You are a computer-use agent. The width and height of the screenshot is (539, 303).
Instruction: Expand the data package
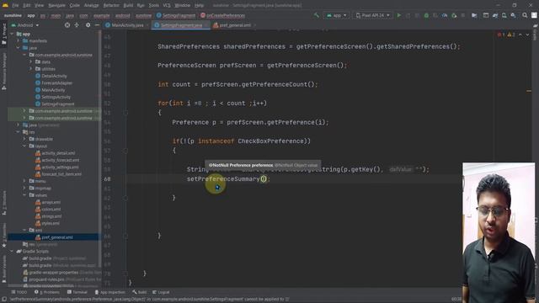(31, 61)
